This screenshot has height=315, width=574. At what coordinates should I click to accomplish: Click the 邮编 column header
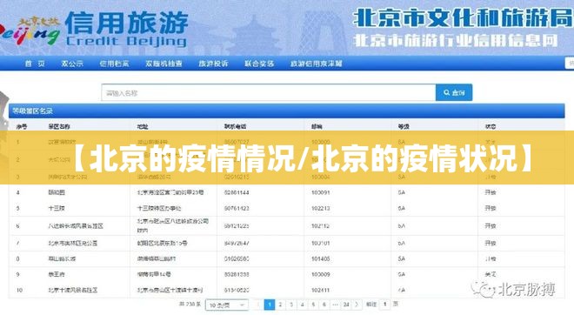pos(317,127)
